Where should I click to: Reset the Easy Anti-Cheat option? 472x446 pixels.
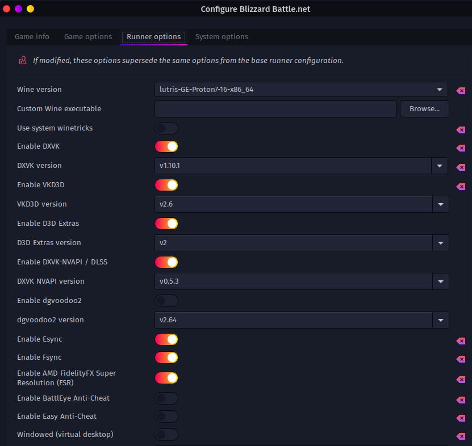(461, 418)
